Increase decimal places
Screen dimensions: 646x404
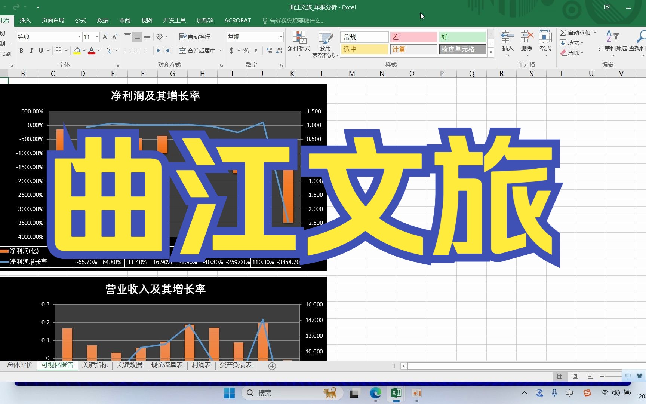269,50
